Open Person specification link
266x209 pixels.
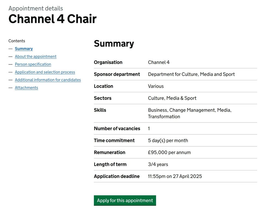pos(33,64)
